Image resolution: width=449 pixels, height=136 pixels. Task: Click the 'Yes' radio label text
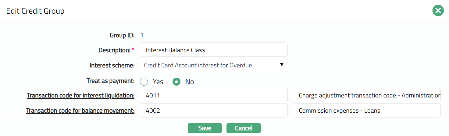point(158,82)
